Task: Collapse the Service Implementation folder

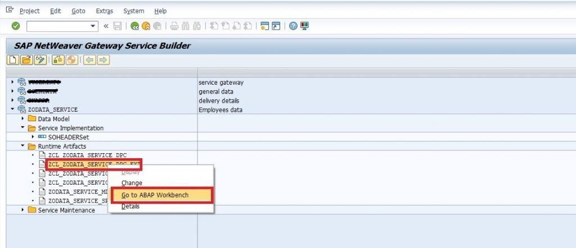Action: point(22,128)
